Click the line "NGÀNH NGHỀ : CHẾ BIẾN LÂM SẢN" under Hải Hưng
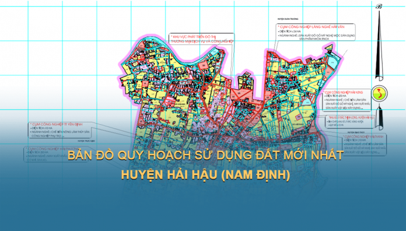Screen dimensions: 406x231 click(x=346, y=100)
